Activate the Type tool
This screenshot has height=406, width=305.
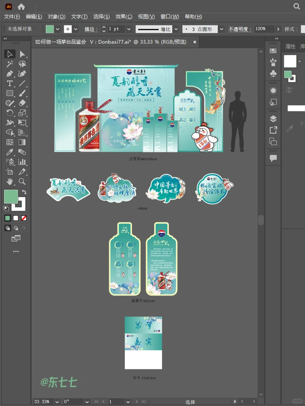(x=10, y=83)
